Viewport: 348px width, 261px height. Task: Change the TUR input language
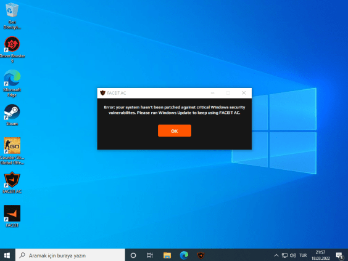303,255
